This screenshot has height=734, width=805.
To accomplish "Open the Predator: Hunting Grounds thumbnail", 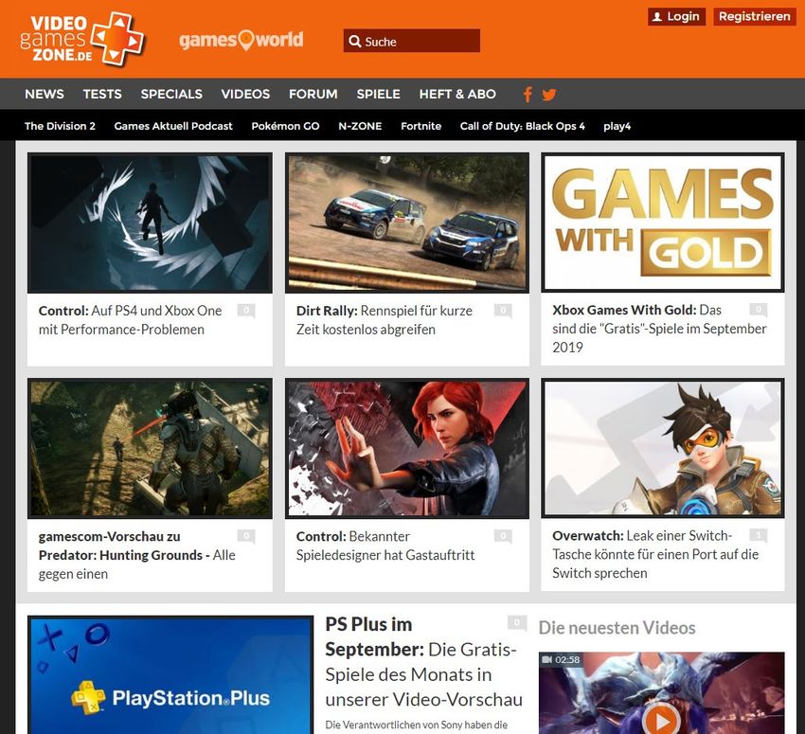I will (x=150, y=449).
